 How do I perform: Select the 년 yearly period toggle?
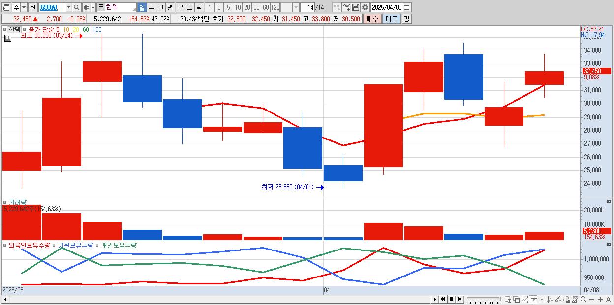[x=170, y=7]
